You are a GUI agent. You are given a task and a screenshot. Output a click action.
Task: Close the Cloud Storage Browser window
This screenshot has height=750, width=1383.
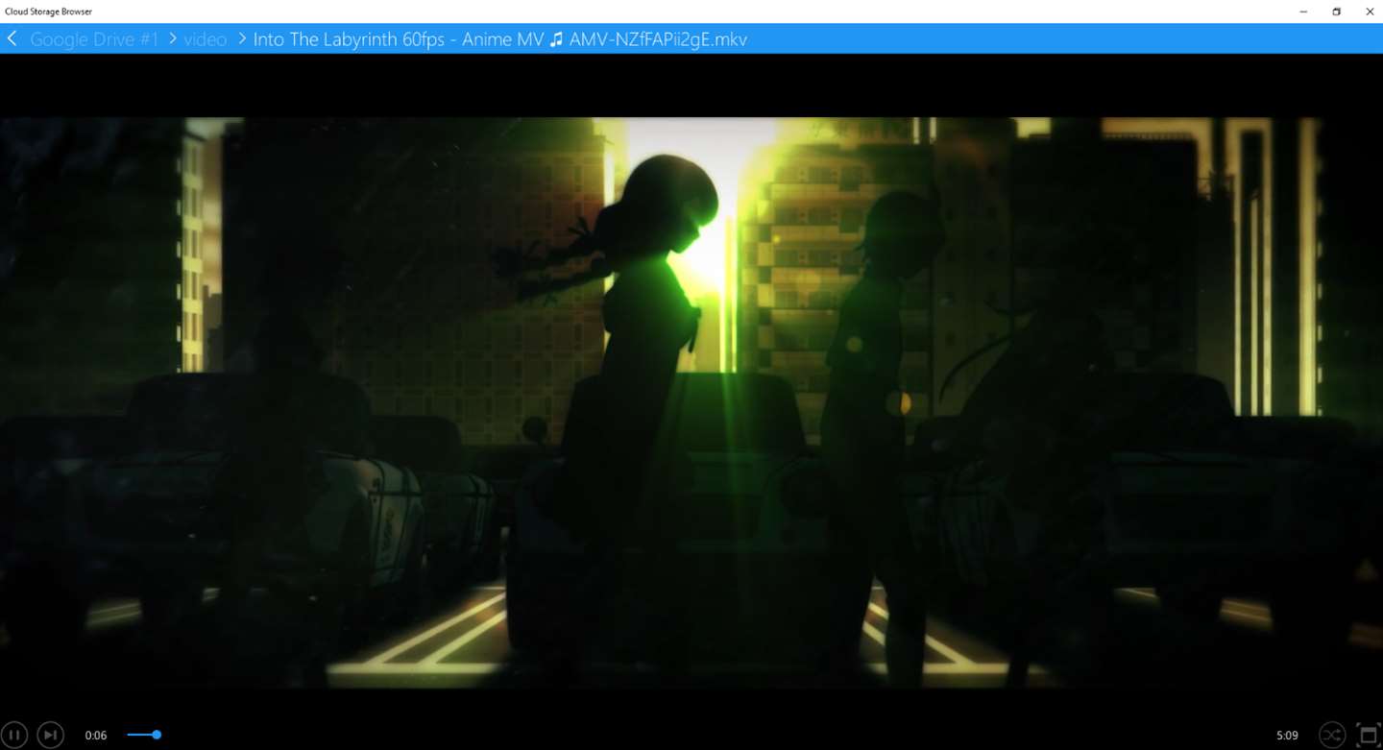(1370, 12)
